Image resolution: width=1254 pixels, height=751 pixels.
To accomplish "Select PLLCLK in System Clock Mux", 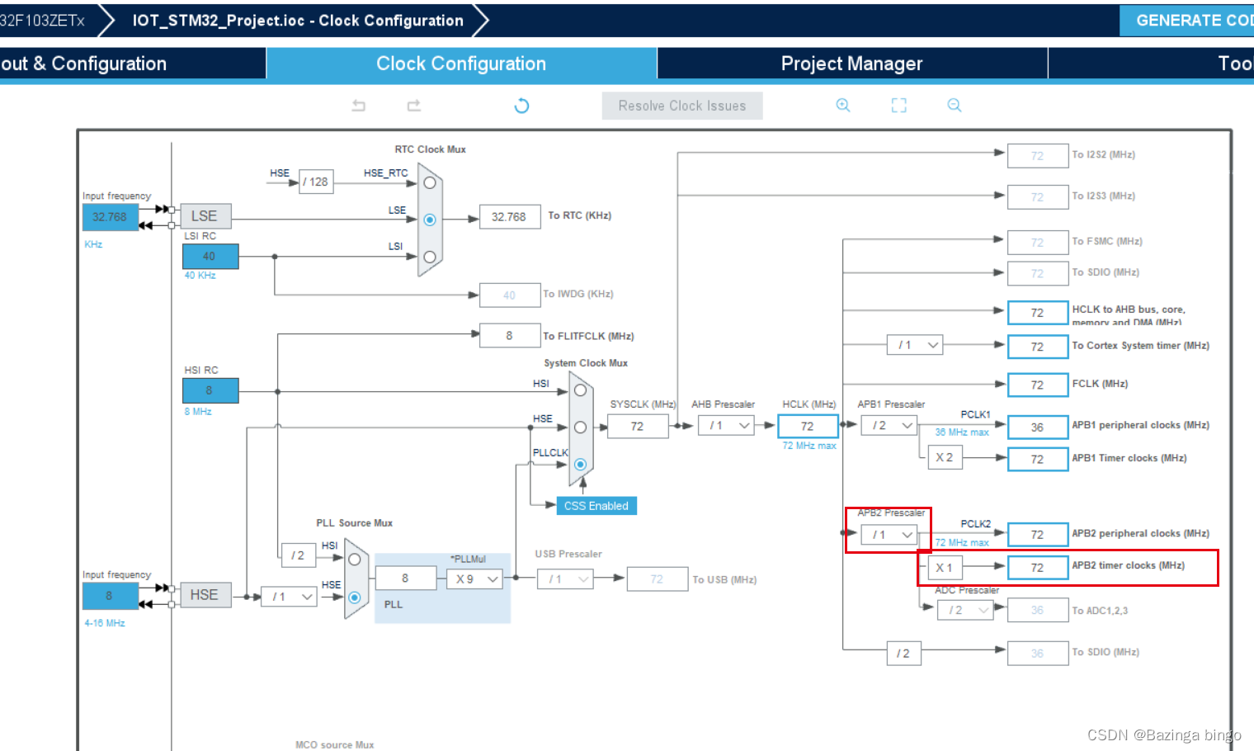I will point(581,465).
